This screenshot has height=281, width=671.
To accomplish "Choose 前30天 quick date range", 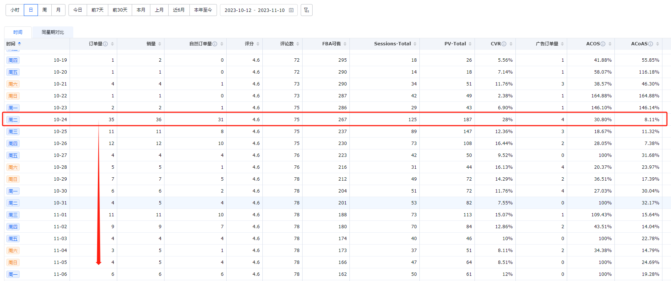I will point(120,10).
